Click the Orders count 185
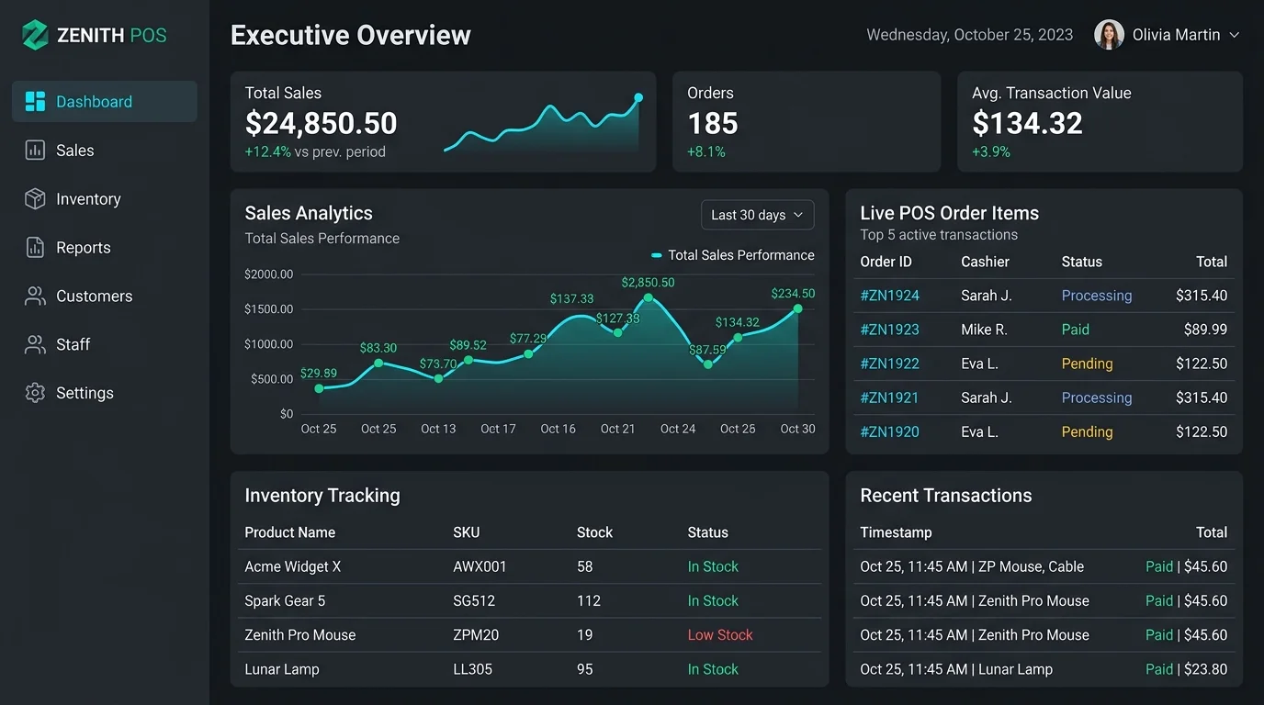 click(x=713, y=123)
